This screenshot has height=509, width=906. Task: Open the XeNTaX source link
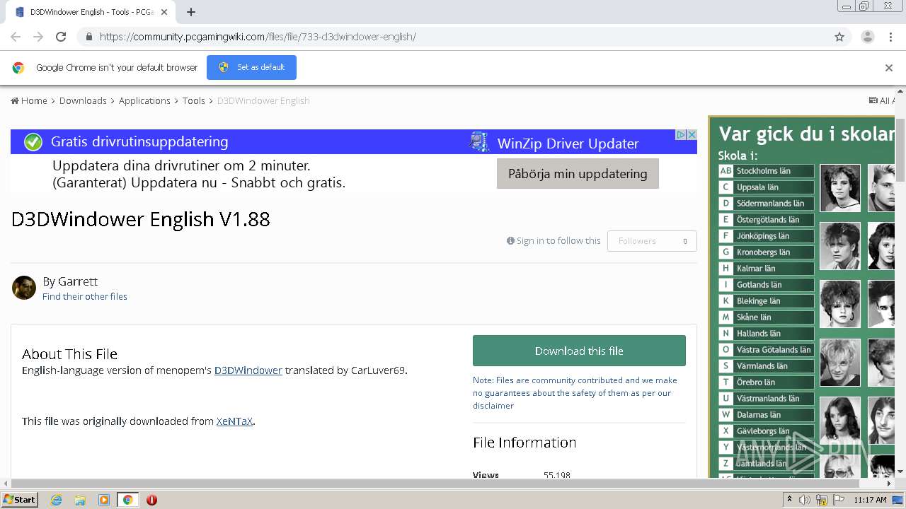tap(234, 421)
